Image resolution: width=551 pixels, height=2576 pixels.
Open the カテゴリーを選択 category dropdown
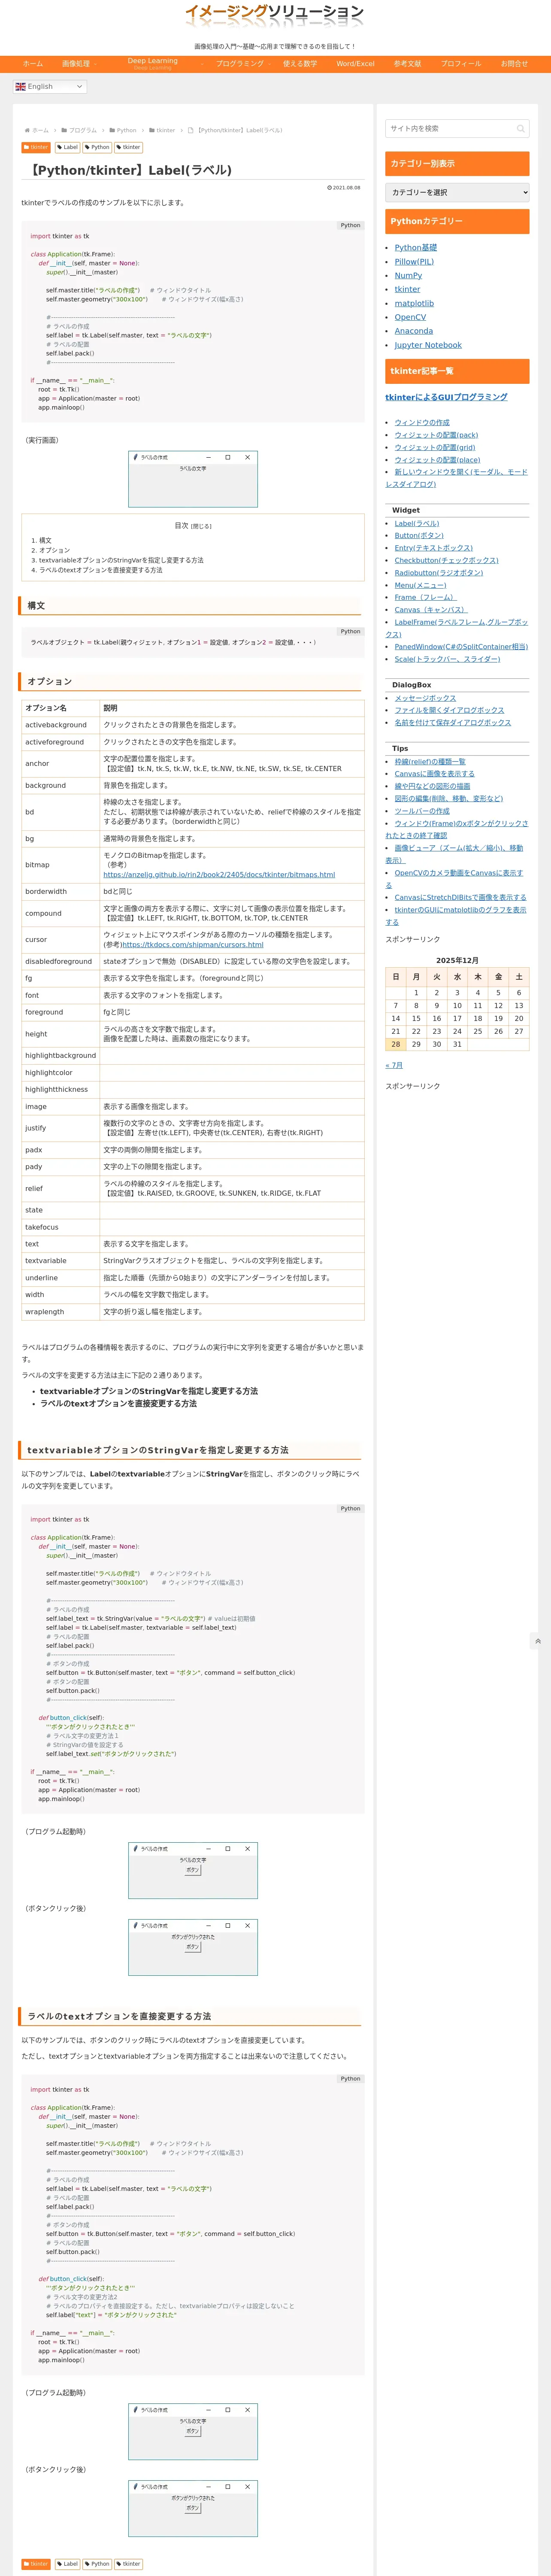click(x=457, y=192)
